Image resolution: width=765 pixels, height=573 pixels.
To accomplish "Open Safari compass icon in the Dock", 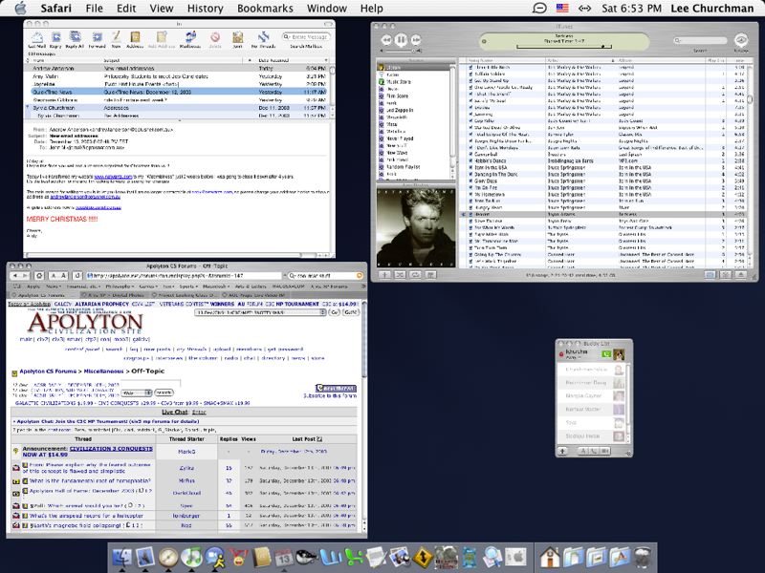I will click(168, 557).
